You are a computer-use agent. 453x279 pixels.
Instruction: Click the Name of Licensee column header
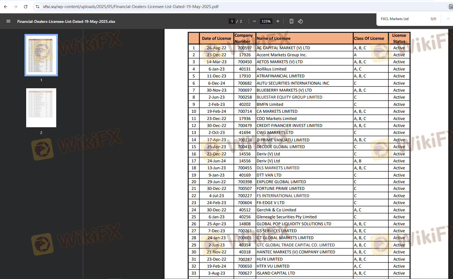[x=273, y=38]
